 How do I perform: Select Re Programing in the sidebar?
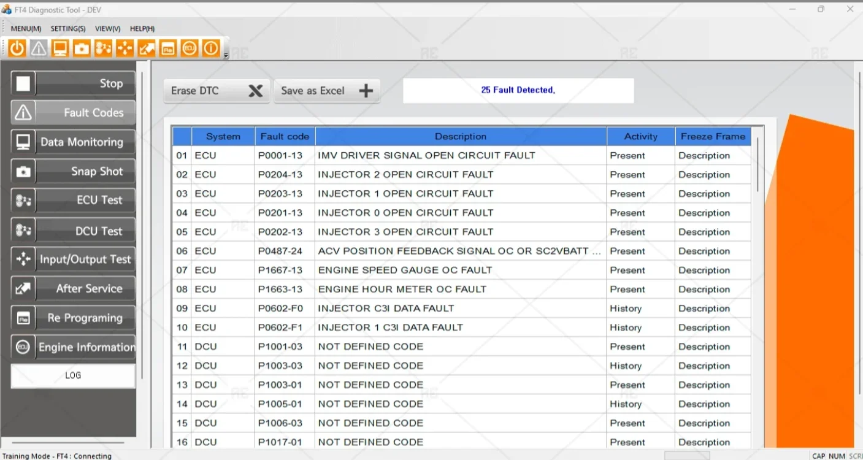(x=73, y=318)
